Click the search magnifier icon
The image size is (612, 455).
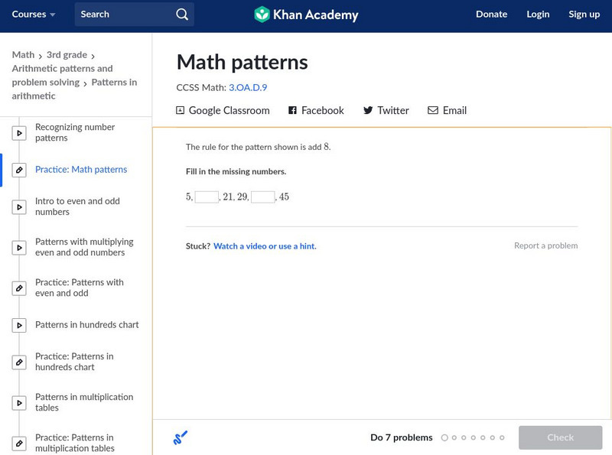[181, 15]
